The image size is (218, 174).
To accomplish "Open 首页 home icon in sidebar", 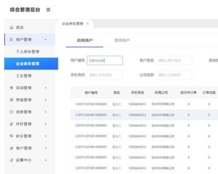I will coord(11,27).
